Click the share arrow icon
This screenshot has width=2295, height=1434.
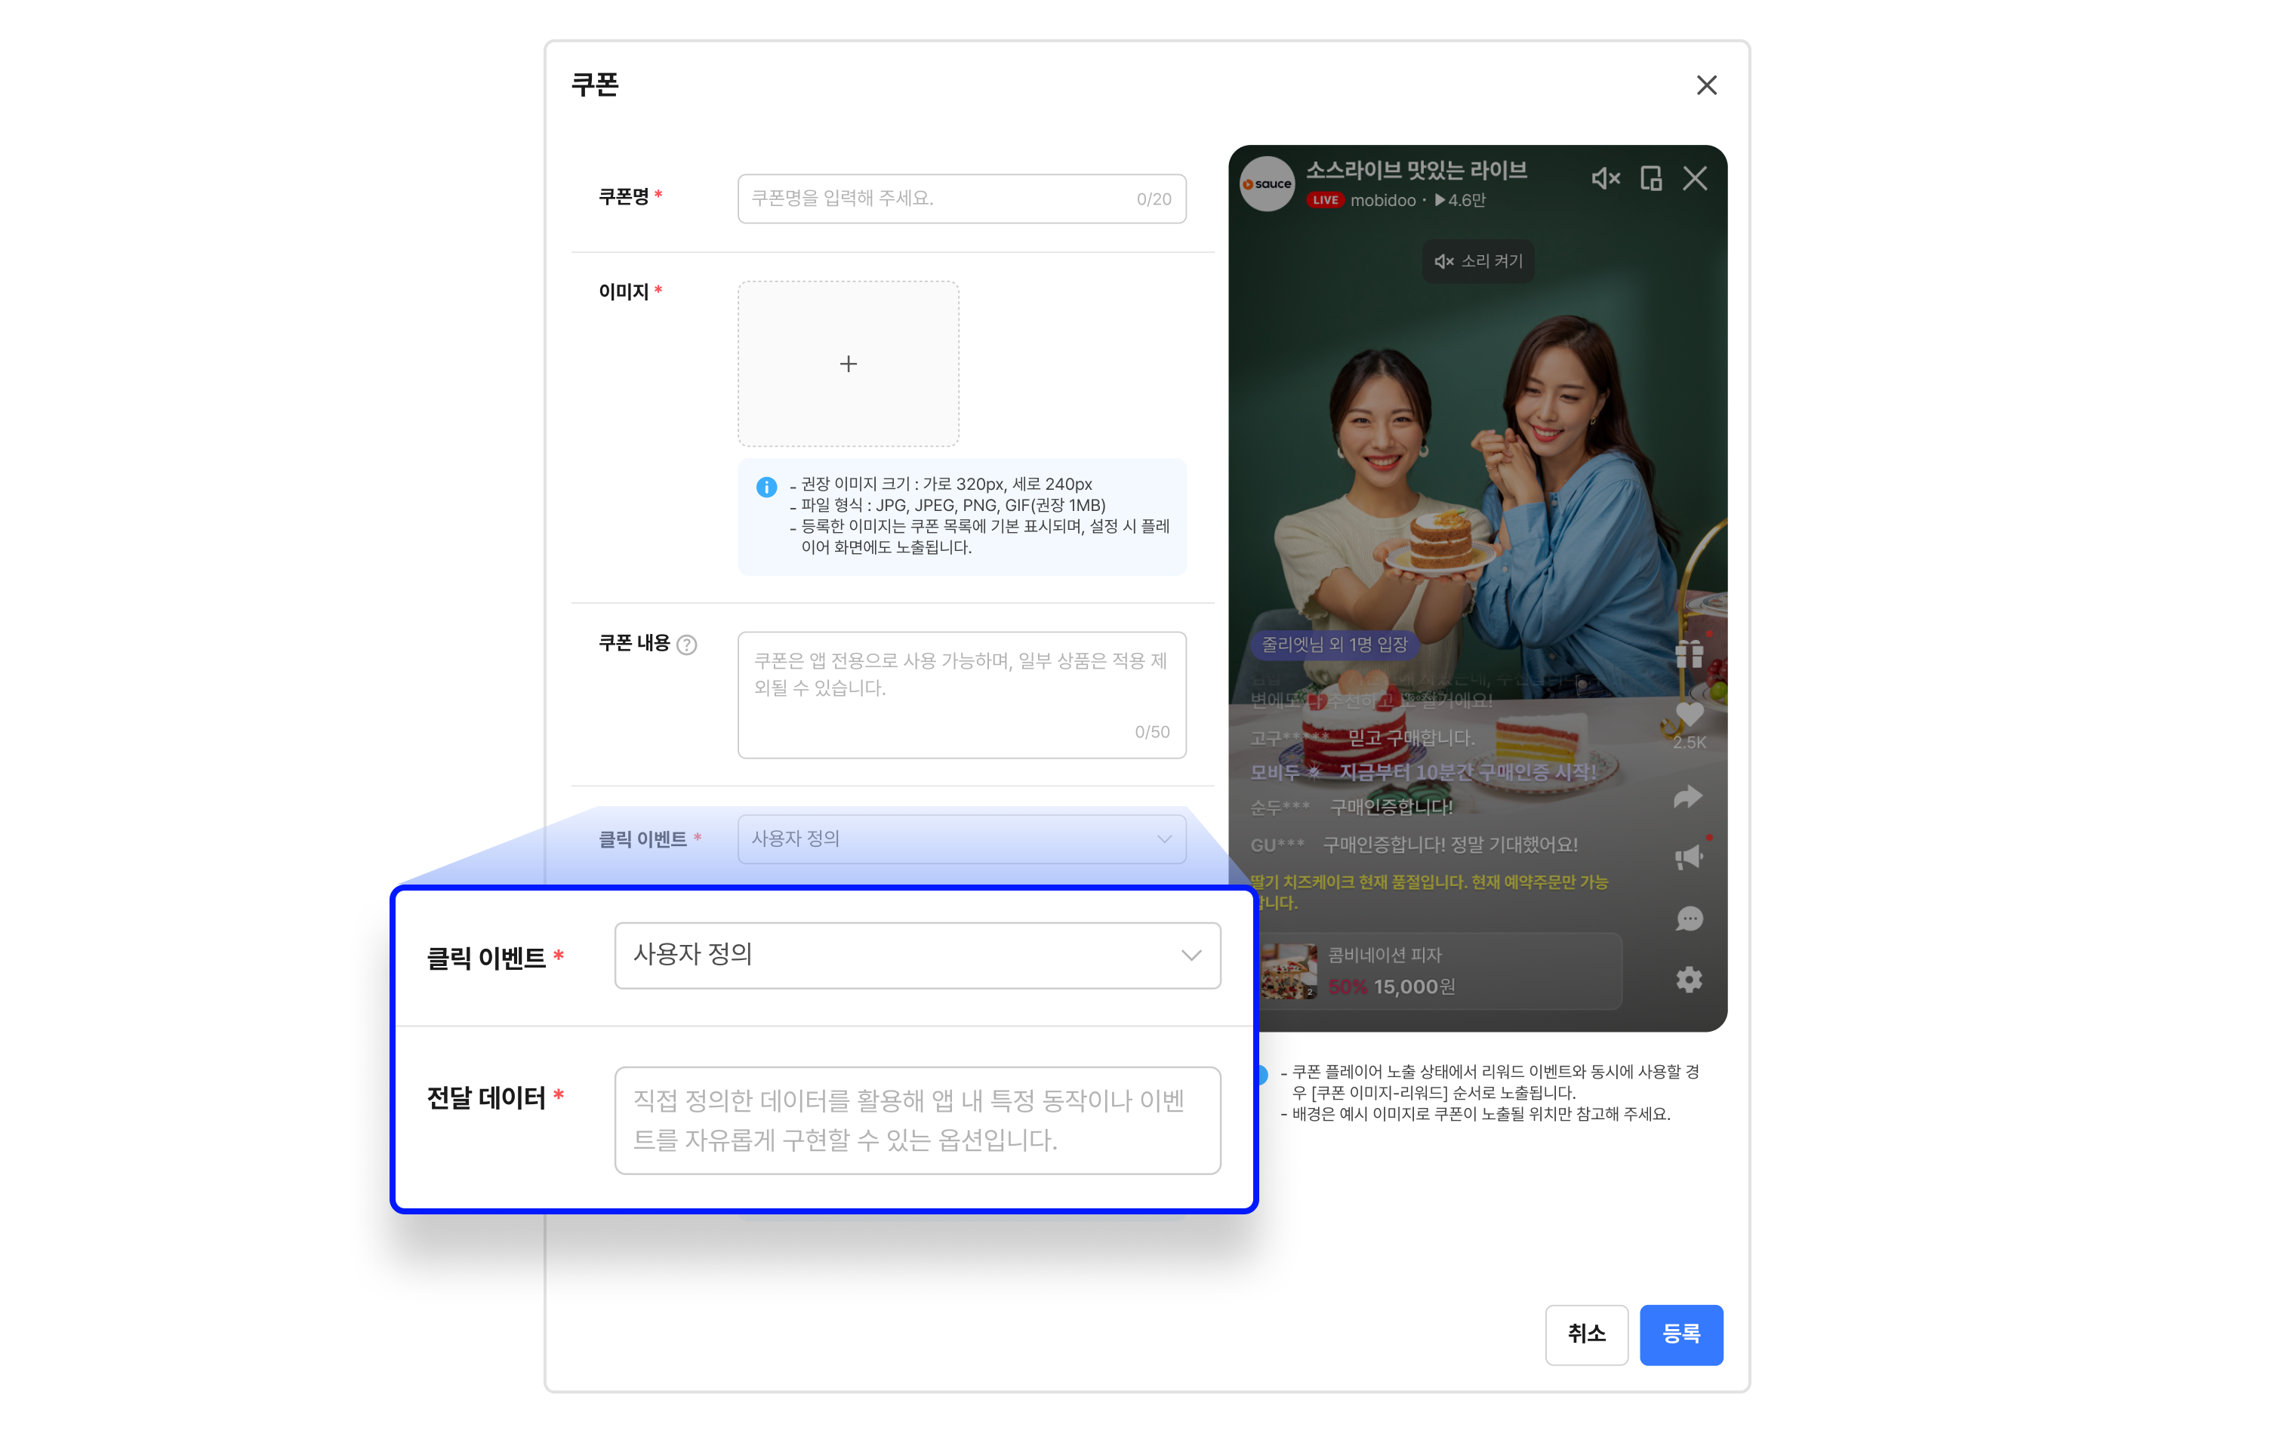coord(1689,797)
